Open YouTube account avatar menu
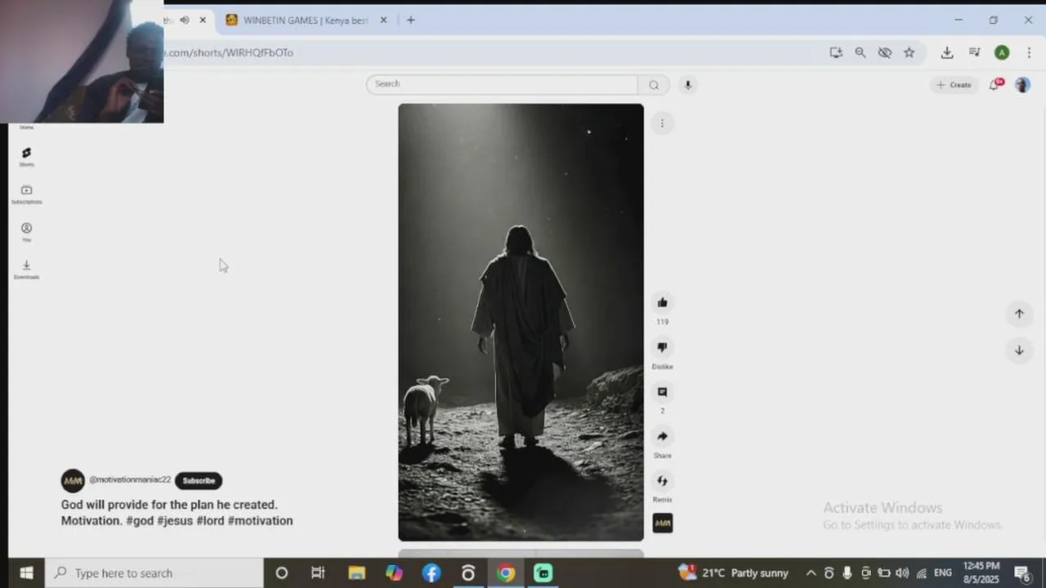Screen dimensions: 1046x588 click(1022, 85)
